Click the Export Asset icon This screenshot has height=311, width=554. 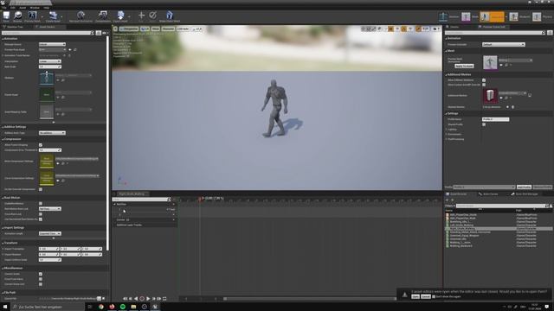pyautogui.click(x=120, y=16)
